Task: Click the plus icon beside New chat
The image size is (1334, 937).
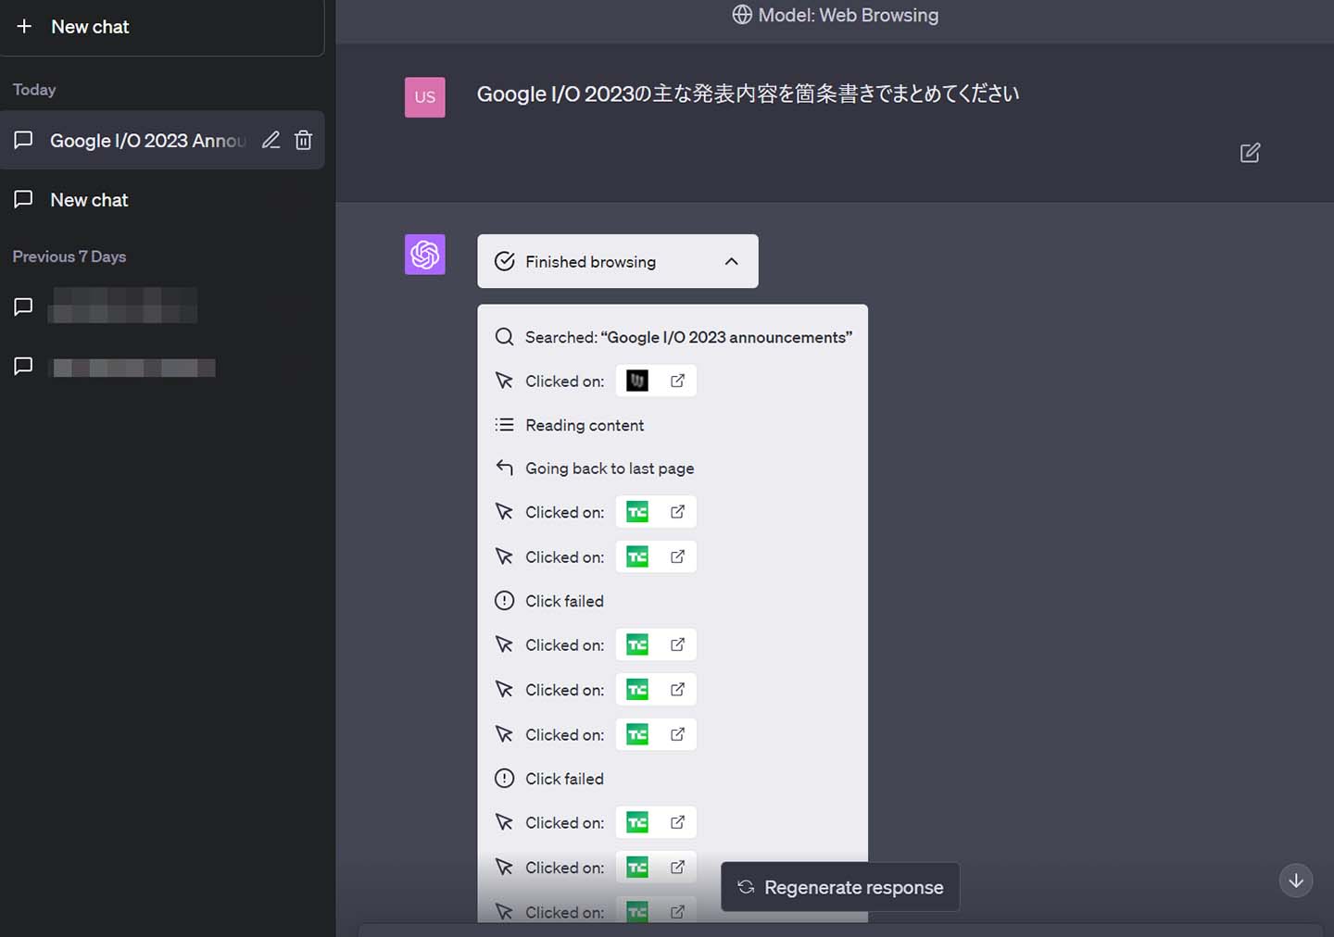Action: click(24, 27)
